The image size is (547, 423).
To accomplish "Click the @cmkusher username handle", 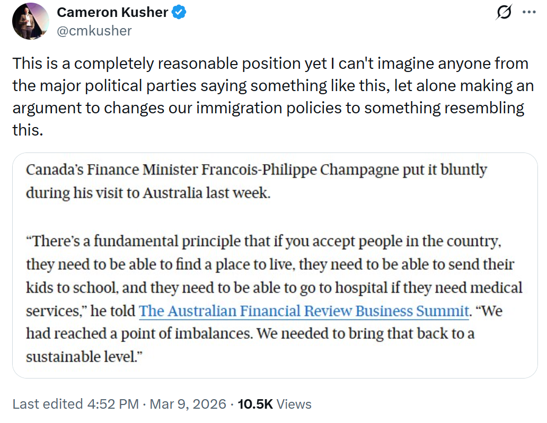I will (94, 31).
